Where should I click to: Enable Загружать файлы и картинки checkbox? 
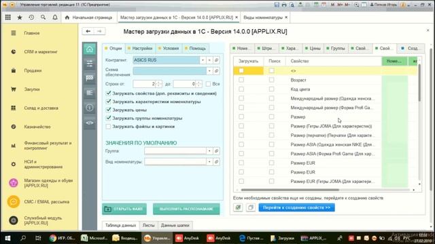coord(109,127)
